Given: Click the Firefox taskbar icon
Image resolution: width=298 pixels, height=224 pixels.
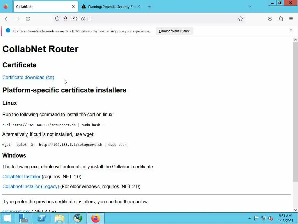Looking at the screenshot, I should tap(95, 218).
